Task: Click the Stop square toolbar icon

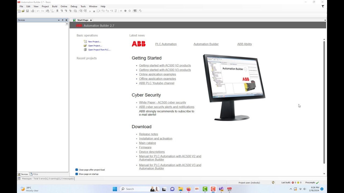Action: (94, 11)
